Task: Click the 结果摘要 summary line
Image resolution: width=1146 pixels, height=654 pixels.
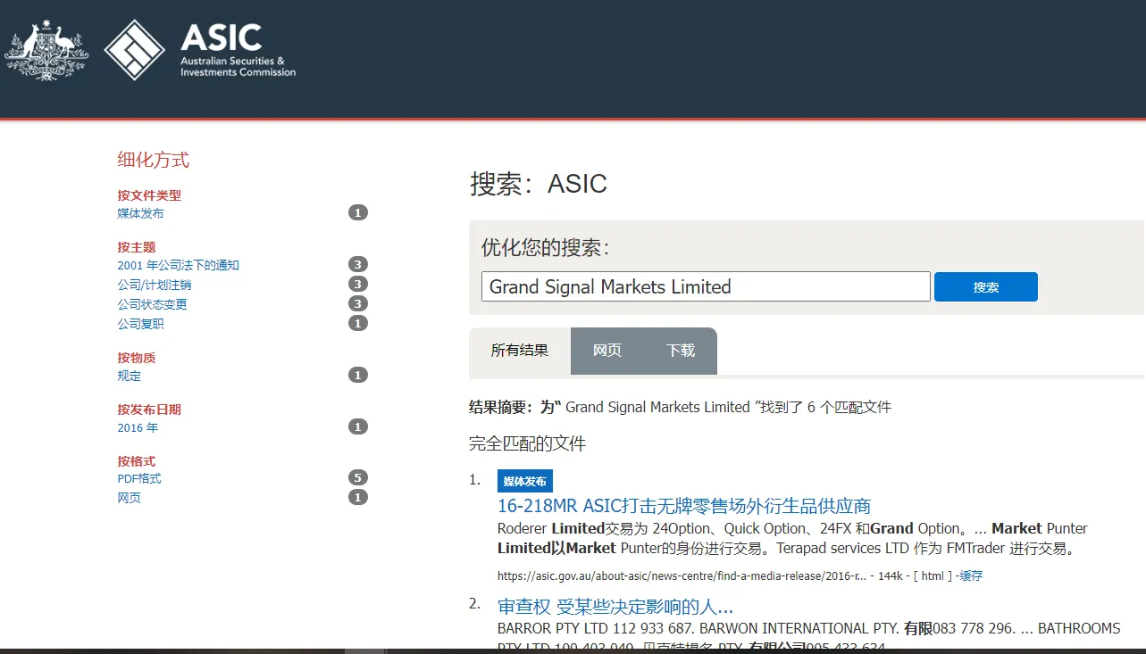Action: coord(681,407)
